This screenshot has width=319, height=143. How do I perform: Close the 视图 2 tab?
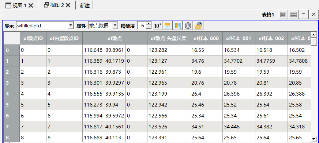pyautogui.click(x=68, y=5)
